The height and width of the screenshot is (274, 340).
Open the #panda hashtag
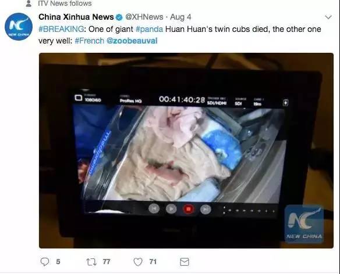(x=149, y=29)
